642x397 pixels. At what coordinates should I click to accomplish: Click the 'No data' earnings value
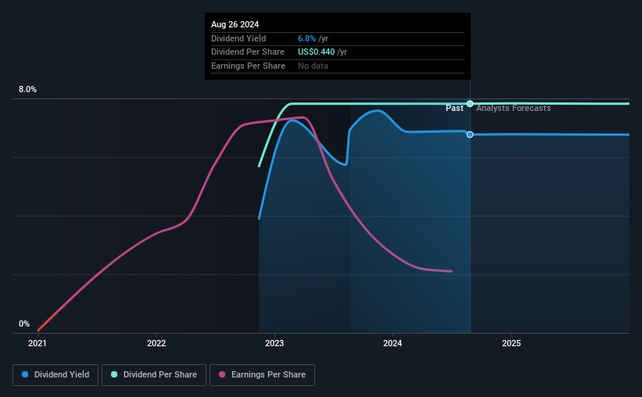[x=313, y=66]
